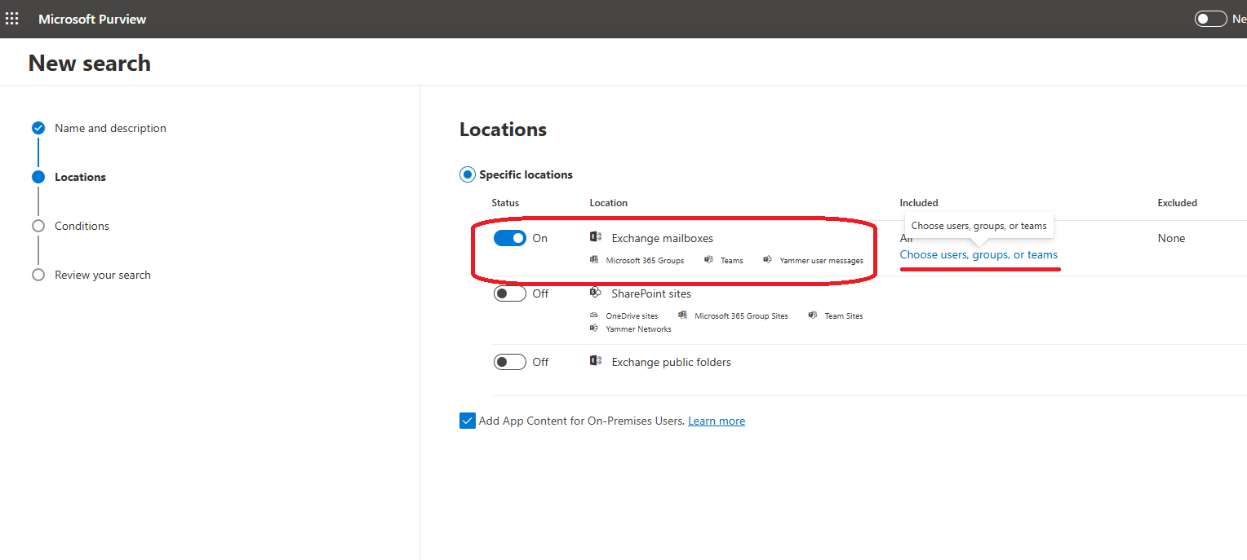
Task: Click the Team Sites text
Action: tap(844, 316)
